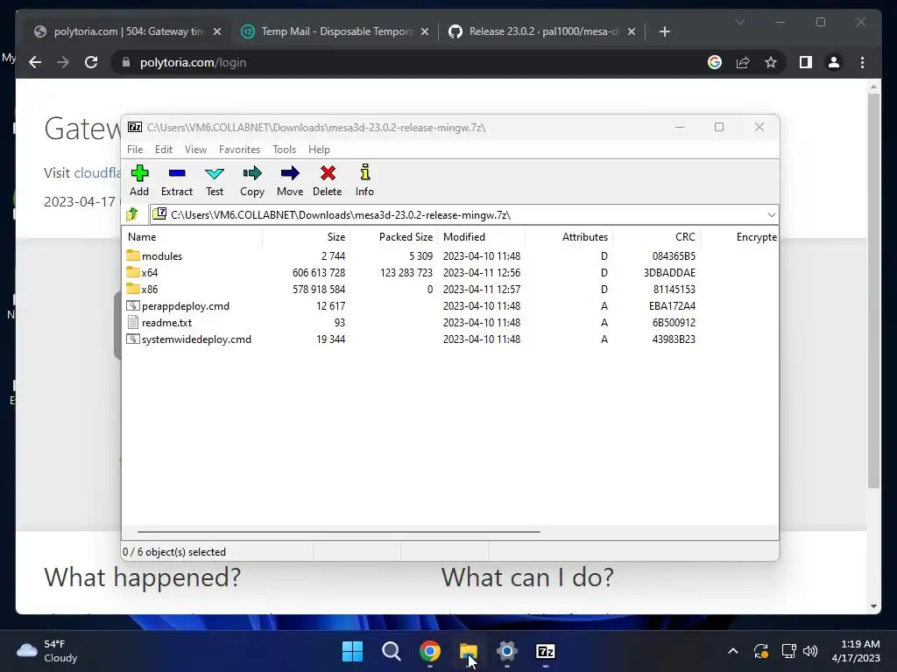
Task: Reload the polytoria.com page
Action: 91,62
